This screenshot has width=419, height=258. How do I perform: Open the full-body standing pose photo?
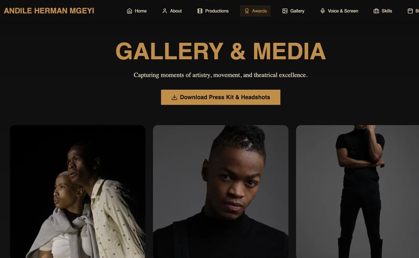coord(357,192)
